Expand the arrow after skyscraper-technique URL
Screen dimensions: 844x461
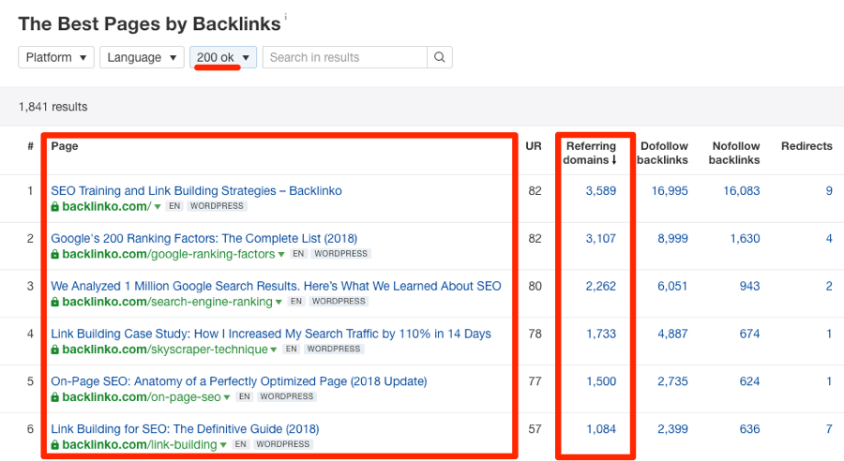coord(274,349)
